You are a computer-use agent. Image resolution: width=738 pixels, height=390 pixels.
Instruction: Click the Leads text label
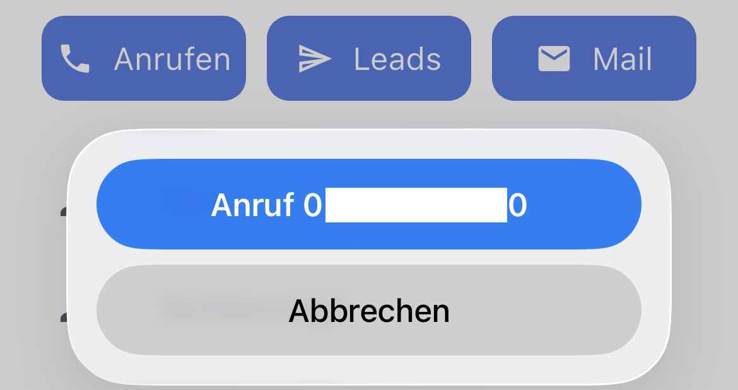tap(397, 59)
